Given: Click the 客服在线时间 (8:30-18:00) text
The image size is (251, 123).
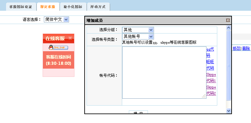Looking at the screenshot, I should 59,60.
